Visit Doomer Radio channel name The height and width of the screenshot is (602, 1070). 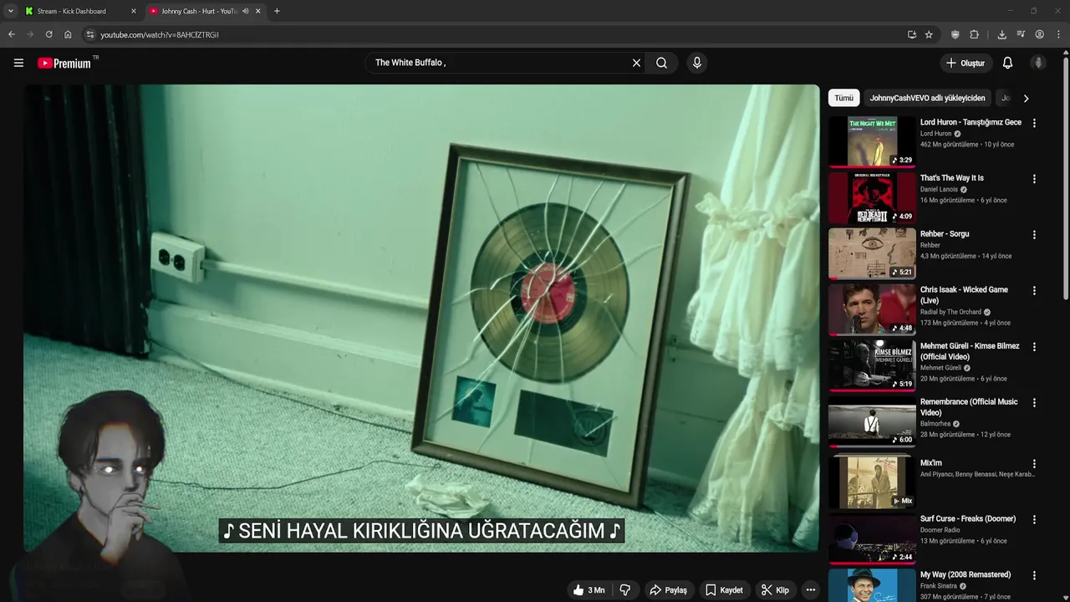coord(940,530)
